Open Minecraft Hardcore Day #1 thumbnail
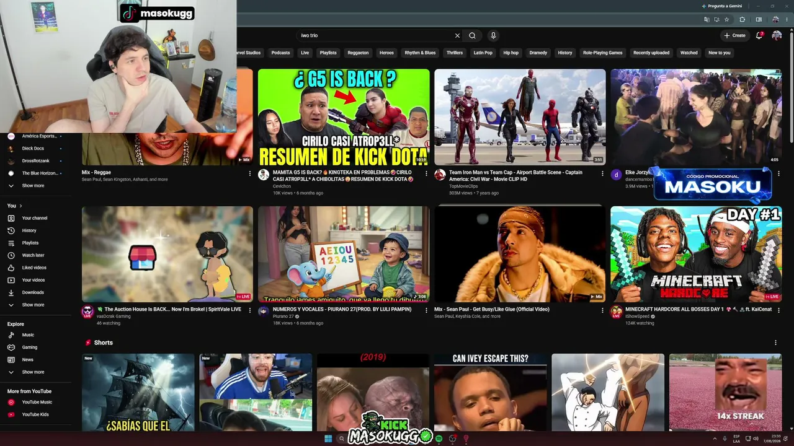This screenshot has height=446, width=794. pos(696,254)
